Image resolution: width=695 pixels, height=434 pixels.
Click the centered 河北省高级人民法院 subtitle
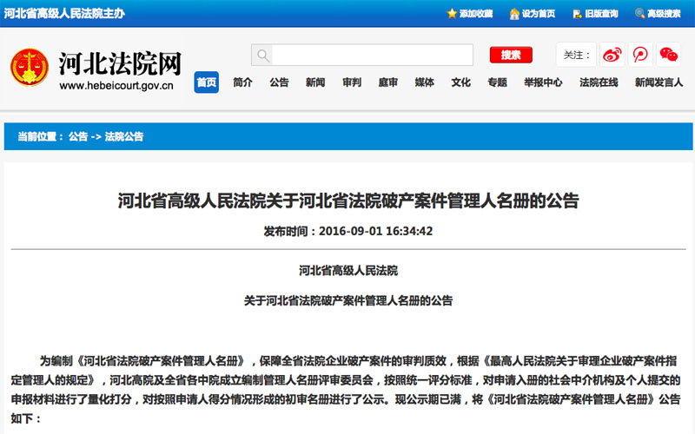(x=348, y=271)
